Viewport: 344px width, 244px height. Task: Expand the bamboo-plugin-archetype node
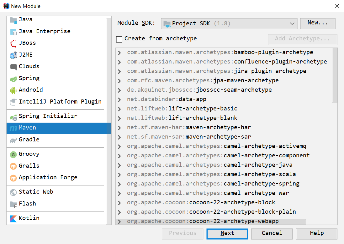point(119,53)
